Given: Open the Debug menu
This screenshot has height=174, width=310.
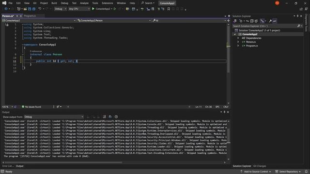Looking at the screenshot, I should pos(64,3).
